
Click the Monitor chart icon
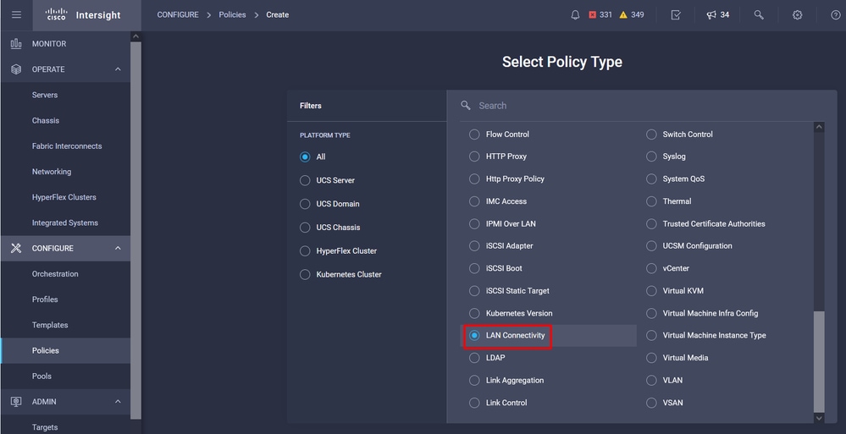(16, 44)
